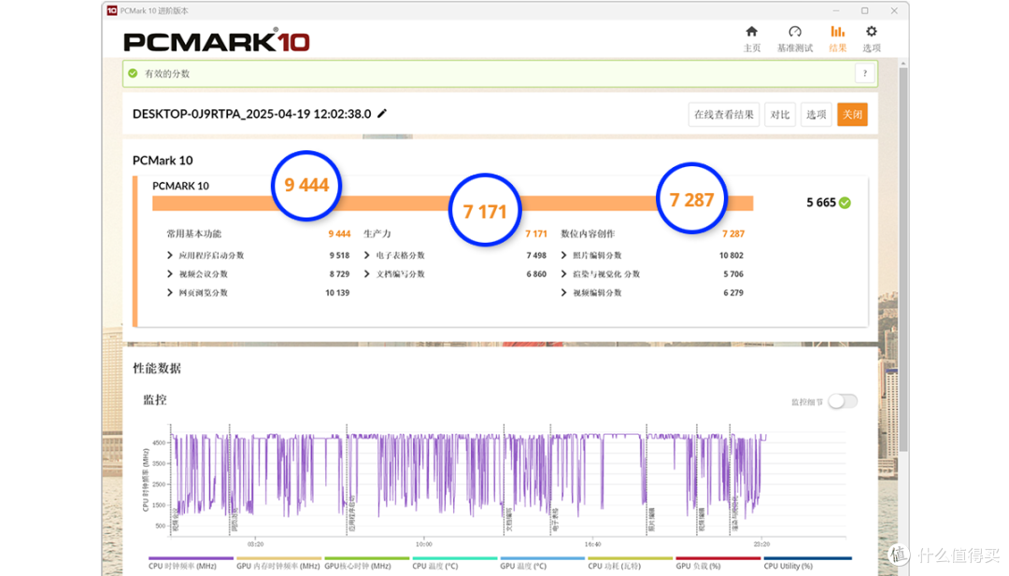This screenshot has width=1009, height=576.
Task: Click the 性能数据 section heading
Action: tap(157, 369)
